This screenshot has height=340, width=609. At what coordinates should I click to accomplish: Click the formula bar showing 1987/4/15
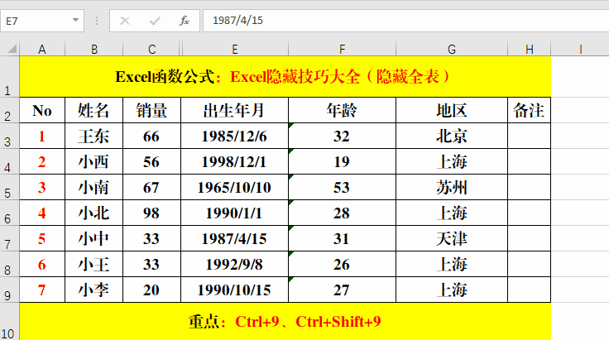pos(406,21)
